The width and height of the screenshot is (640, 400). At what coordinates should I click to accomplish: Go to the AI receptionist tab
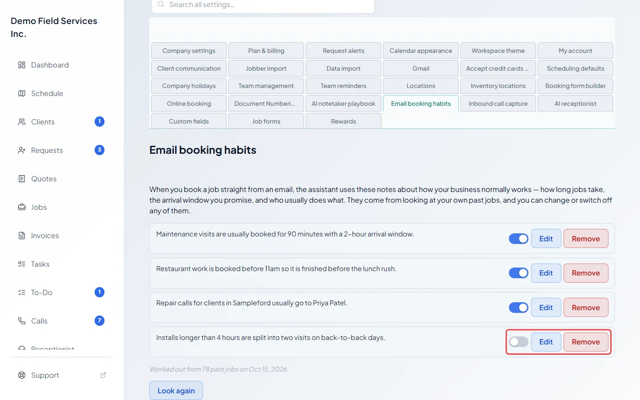click(576, 104)
